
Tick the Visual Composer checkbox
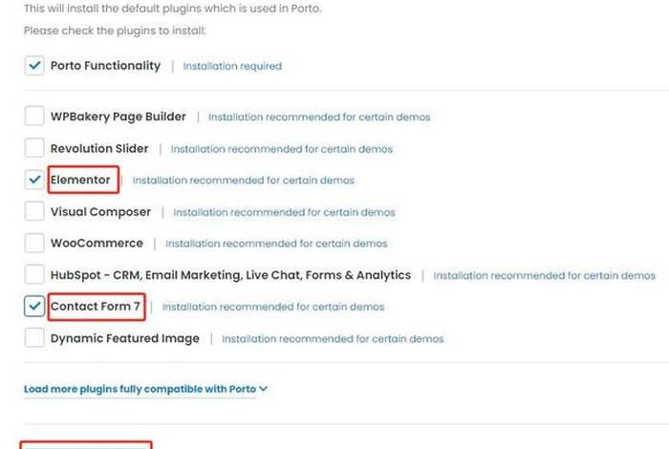click(34, 211)
